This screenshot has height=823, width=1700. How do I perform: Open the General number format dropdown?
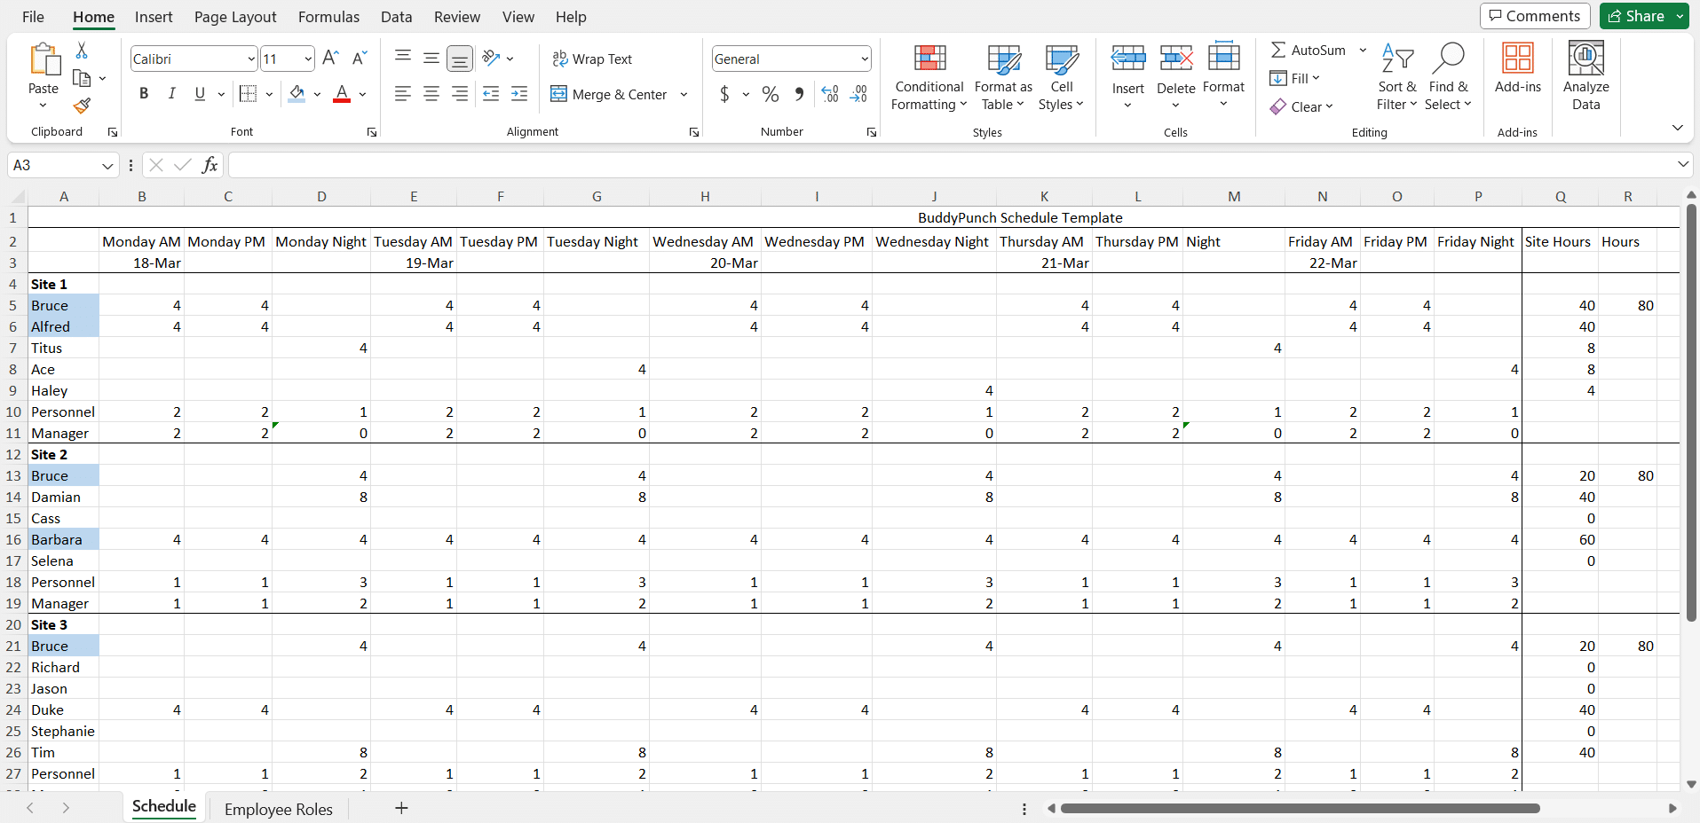[864, 59]
